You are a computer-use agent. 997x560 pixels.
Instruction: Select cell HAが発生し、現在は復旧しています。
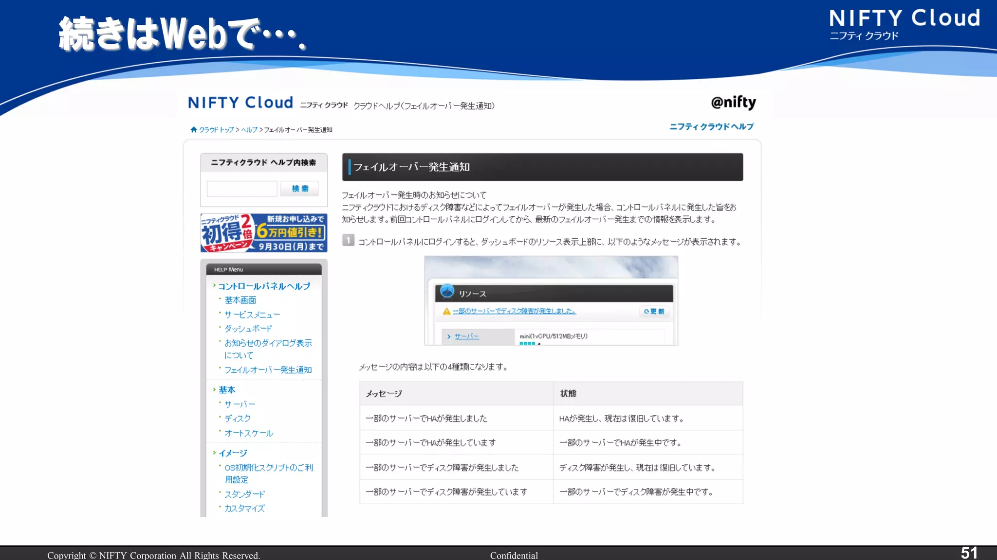pyautogui.click(x=648, y=419)
